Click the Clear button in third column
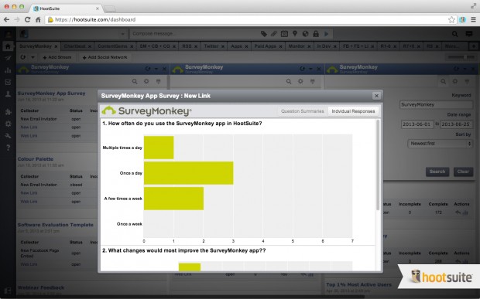480x299 pixels. click(463, 172)
